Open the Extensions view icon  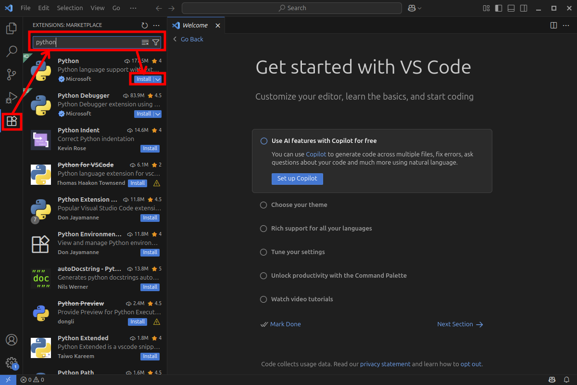tap(12, 121)
